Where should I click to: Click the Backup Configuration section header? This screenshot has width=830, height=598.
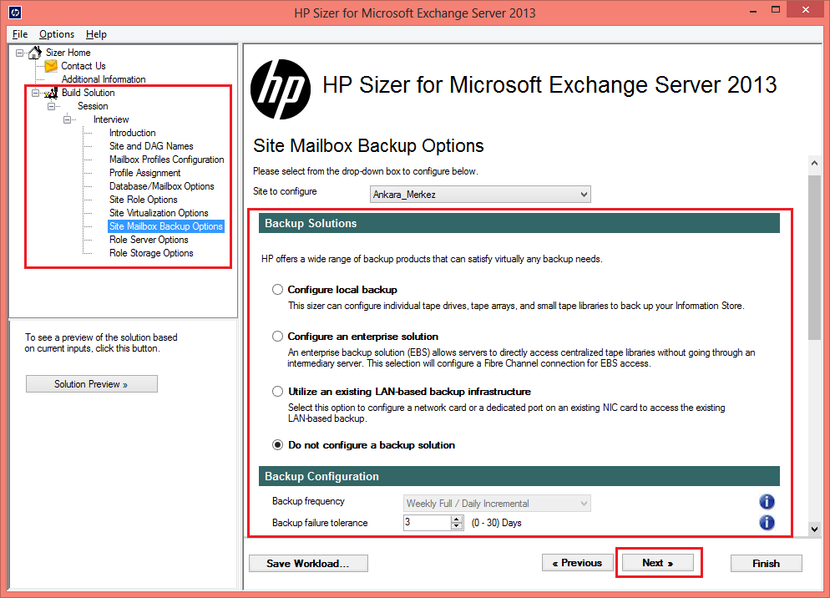tap(519, 476)
